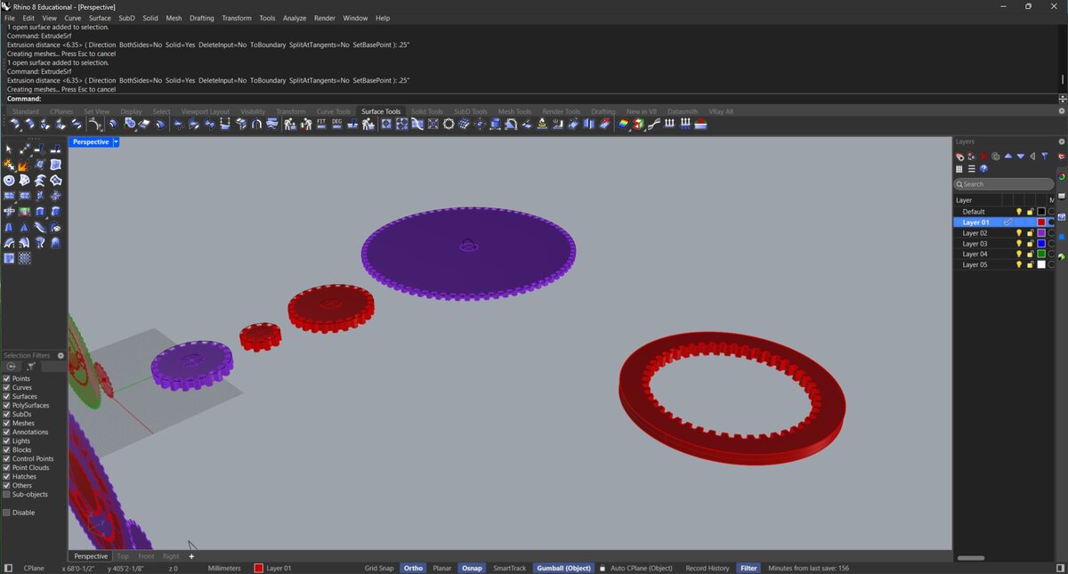Open the command line options dropdown on the right
This screenshot has width=1068, height=574.
[x=1062, y=99]
